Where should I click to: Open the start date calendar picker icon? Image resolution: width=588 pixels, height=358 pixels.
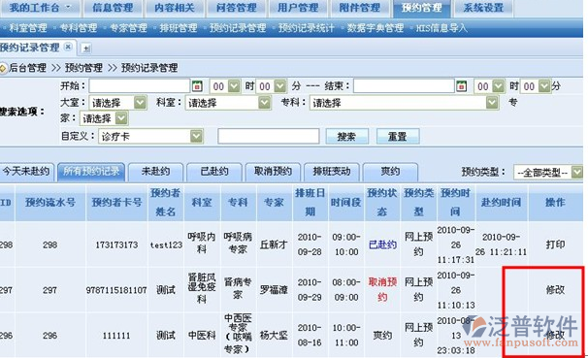click(x=197, y=86)
